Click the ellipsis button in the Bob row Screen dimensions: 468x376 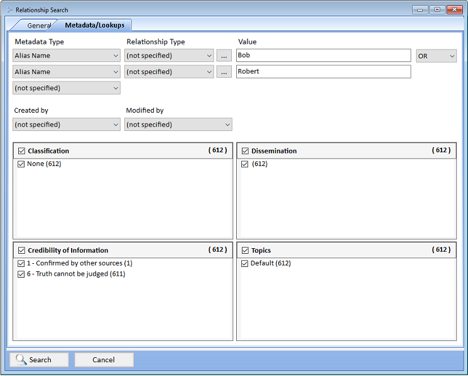[224, 56]
